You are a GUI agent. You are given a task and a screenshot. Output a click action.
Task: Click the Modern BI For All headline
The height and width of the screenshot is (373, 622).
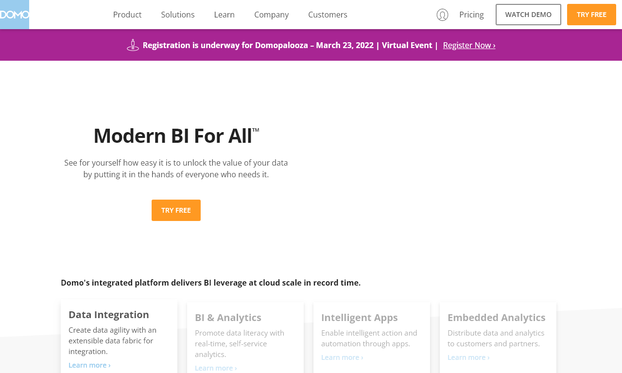[x=176, y=136]
